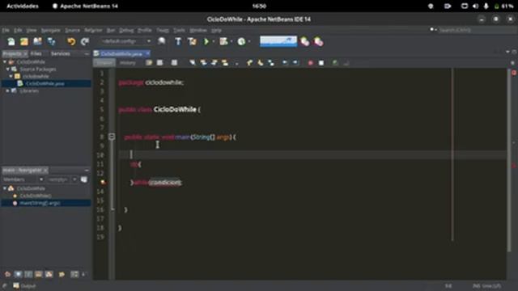Click the Shift Line Left icon
518x291 pixels.
click(285, 63)
